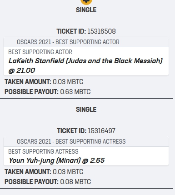Click the Best Supporting Actress market label

pos(43,151)
